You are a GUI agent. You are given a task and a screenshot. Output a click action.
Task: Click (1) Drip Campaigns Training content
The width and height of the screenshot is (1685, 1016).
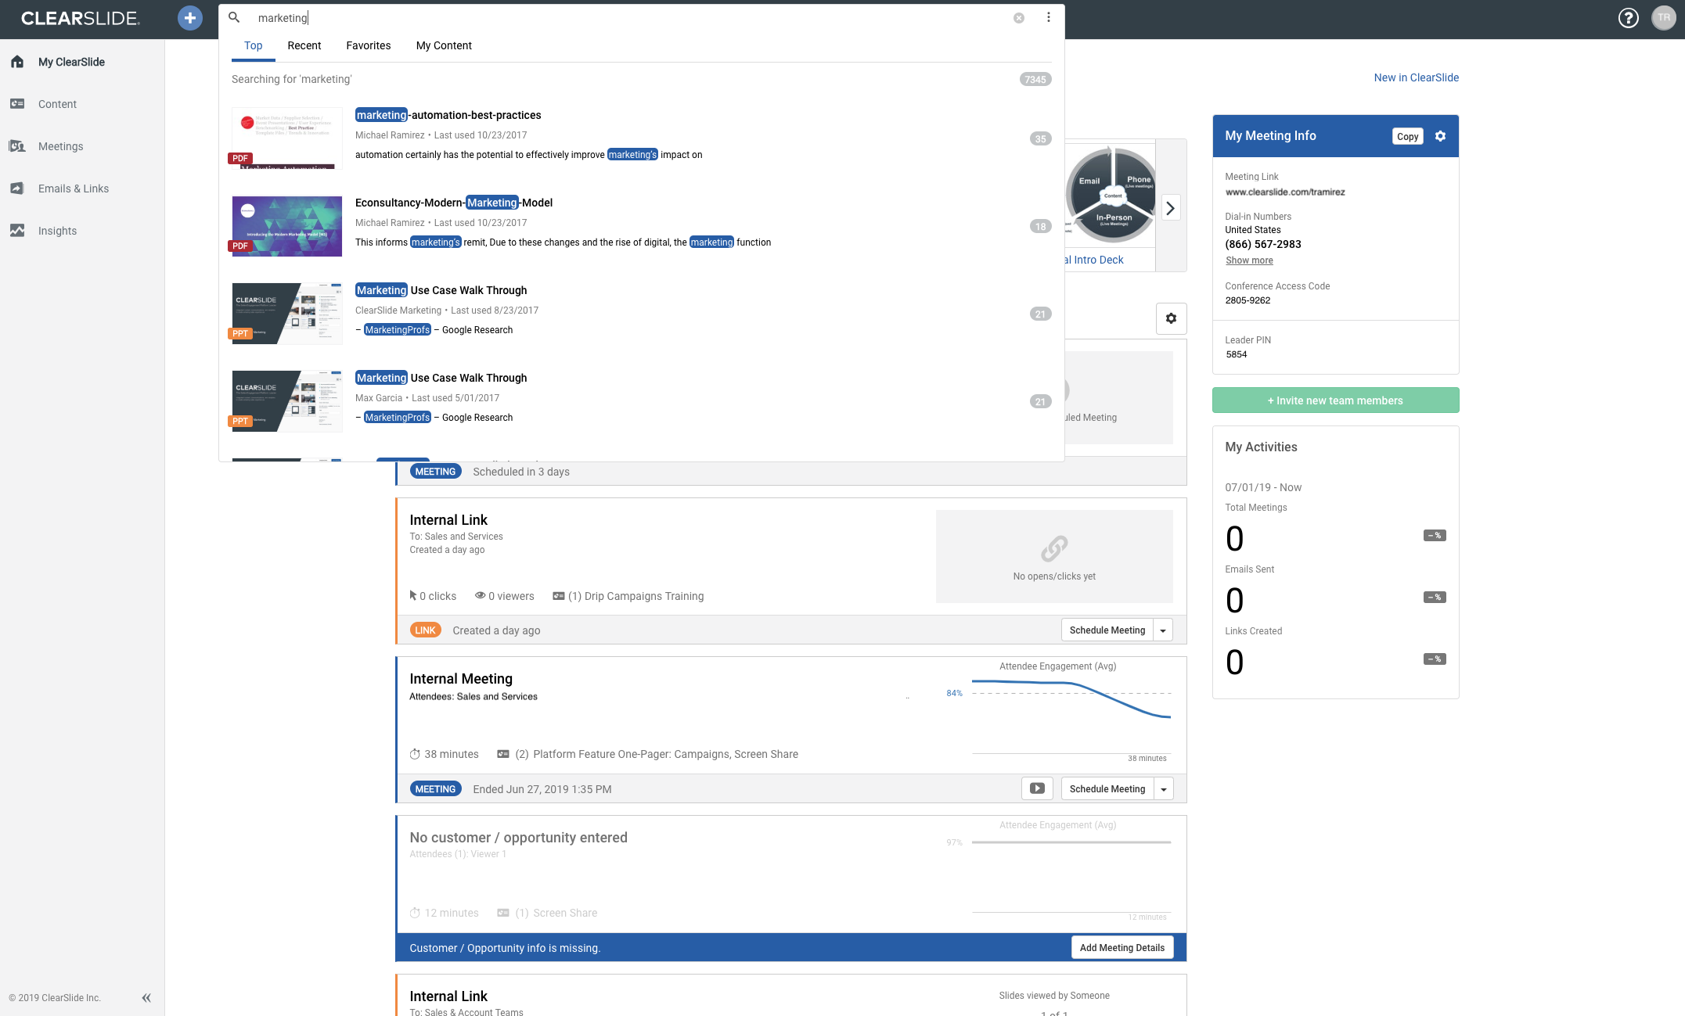click(x=635, y=596)
